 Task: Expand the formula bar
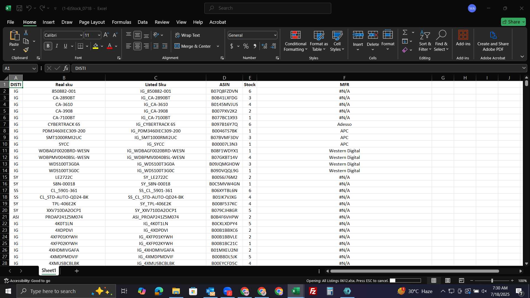[524, 68]
